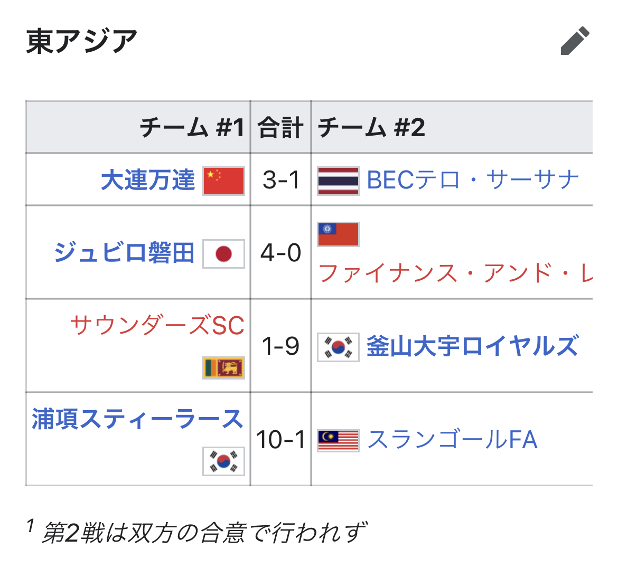This screenshot has height=568, width=618.
Task: Open the red ファイナンス・アンド link
Action: click(455, 273)
